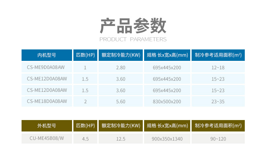The image size is (266, 153).
Task: Select the 830x500x200 dimensions cell
Action: click(167, 101)
